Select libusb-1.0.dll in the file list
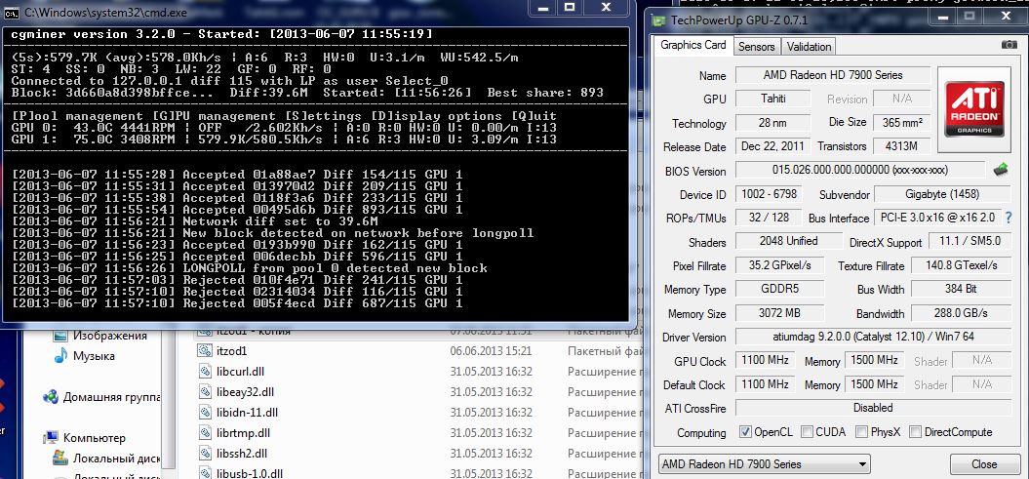Image resolution: width=1029 pixels, height=479 pixels. click(250, 472)
